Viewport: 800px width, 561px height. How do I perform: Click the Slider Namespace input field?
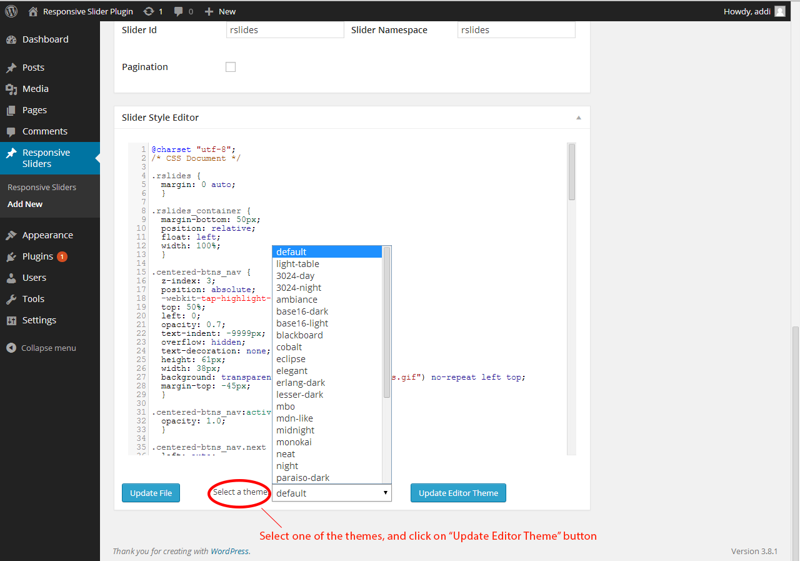point(516,30)
